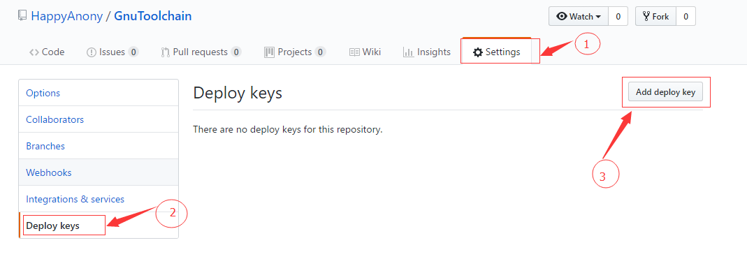Viewport: 747px width, 259px height.
Task: Switch to the Issues tab
Action: coord(113,52)
